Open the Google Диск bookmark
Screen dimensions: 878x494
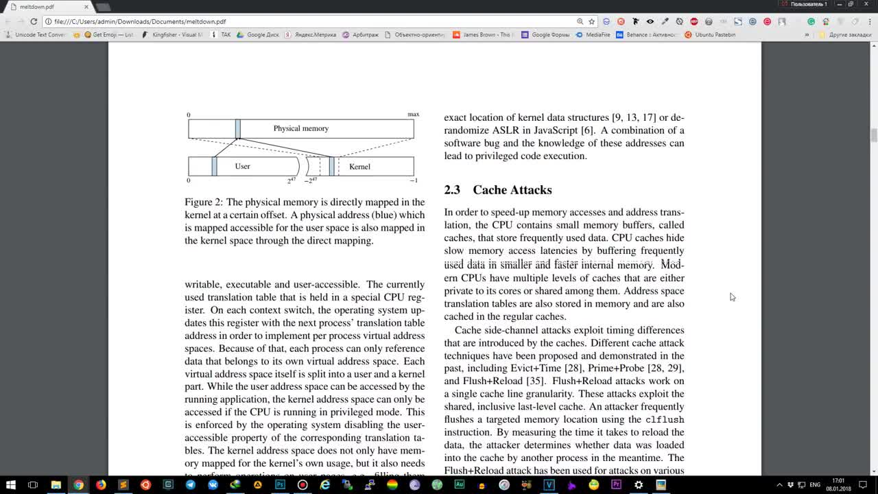point(259,34)
